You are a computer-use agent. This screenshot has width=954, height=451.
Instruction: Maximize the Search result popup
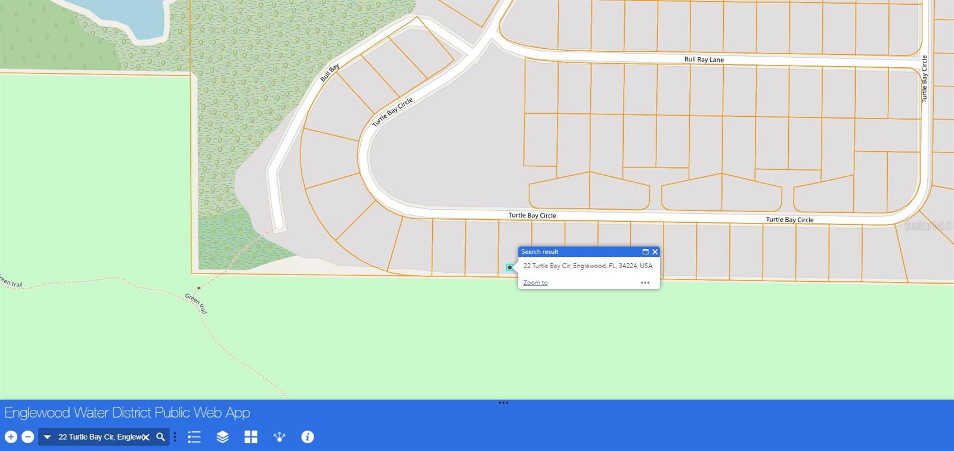(x=645, y=251)
